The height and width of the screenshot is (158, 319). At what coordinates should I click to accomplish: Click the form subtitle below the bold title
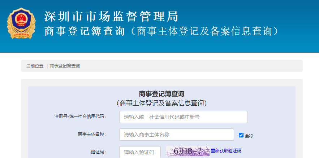click(x=161, y=103)
